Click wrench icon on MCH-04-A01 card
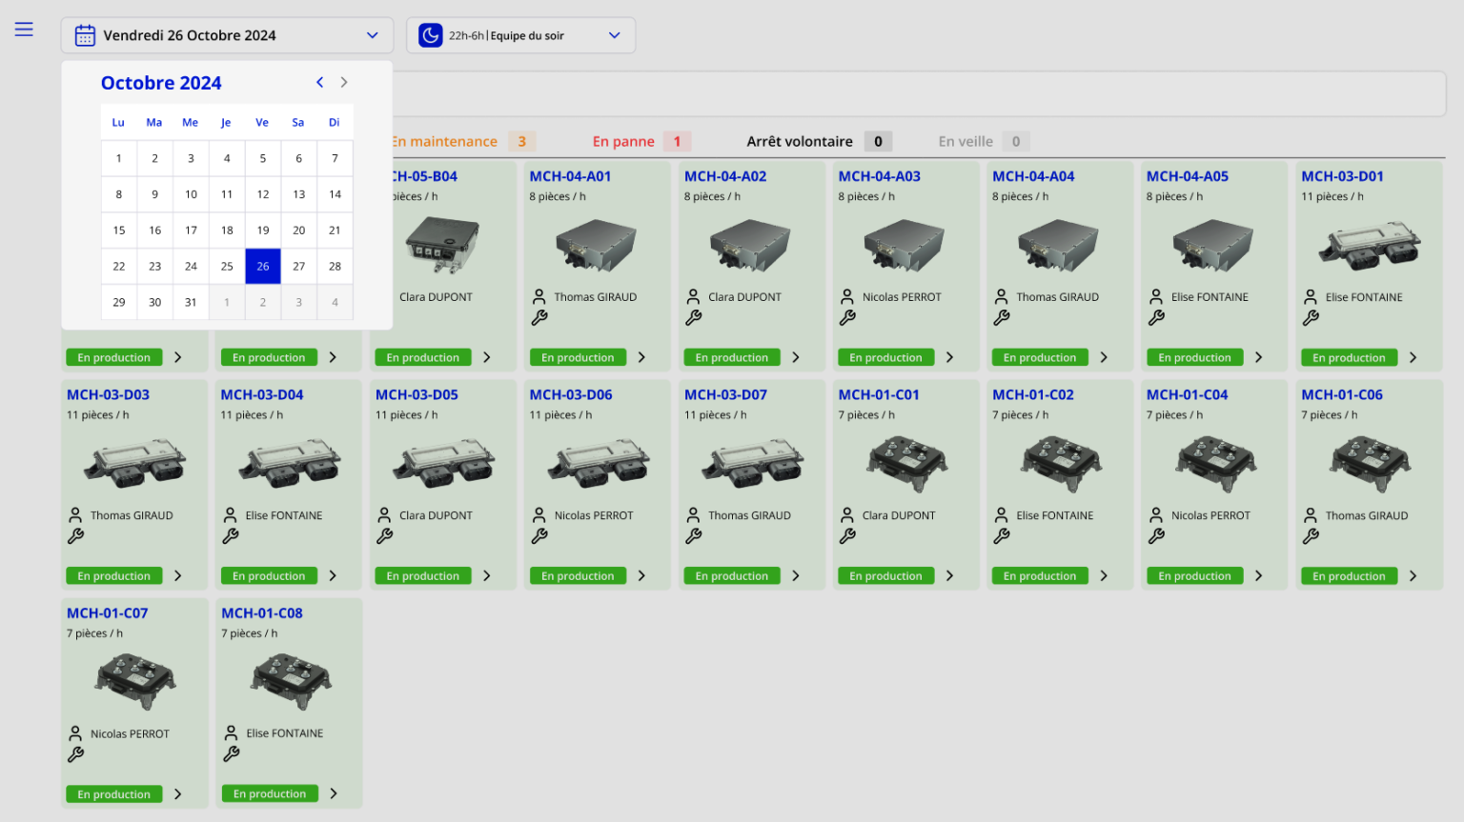The height and width of the screenshot is (822, 1464). click(539, 318)
